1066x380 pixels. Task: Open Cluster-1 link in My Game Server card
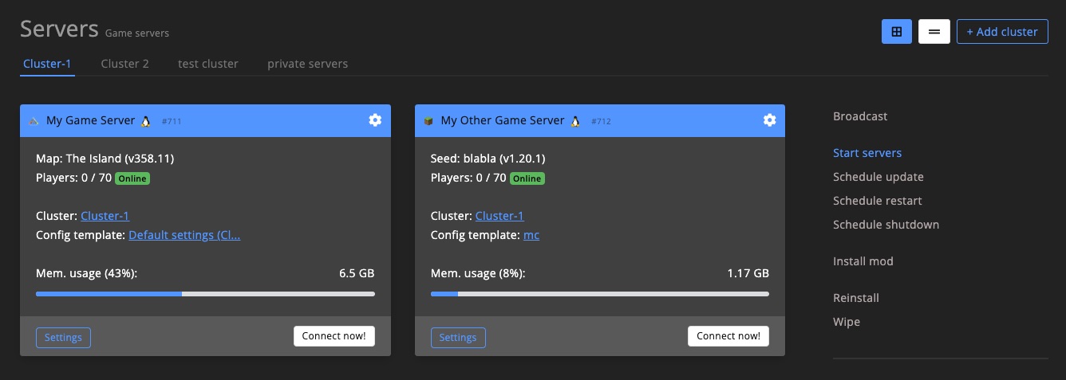pos(105,216)
